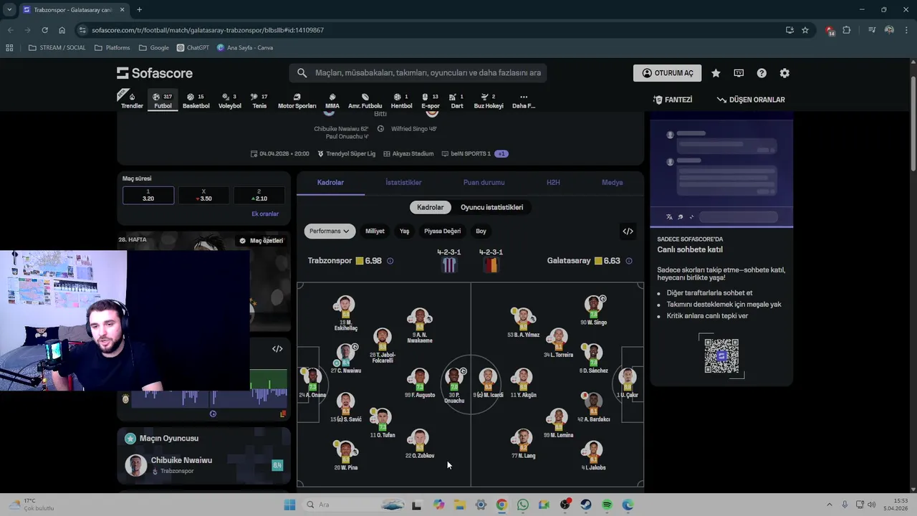
Task: Switch to the Kadrolar tab
Action: coord(330,183)
